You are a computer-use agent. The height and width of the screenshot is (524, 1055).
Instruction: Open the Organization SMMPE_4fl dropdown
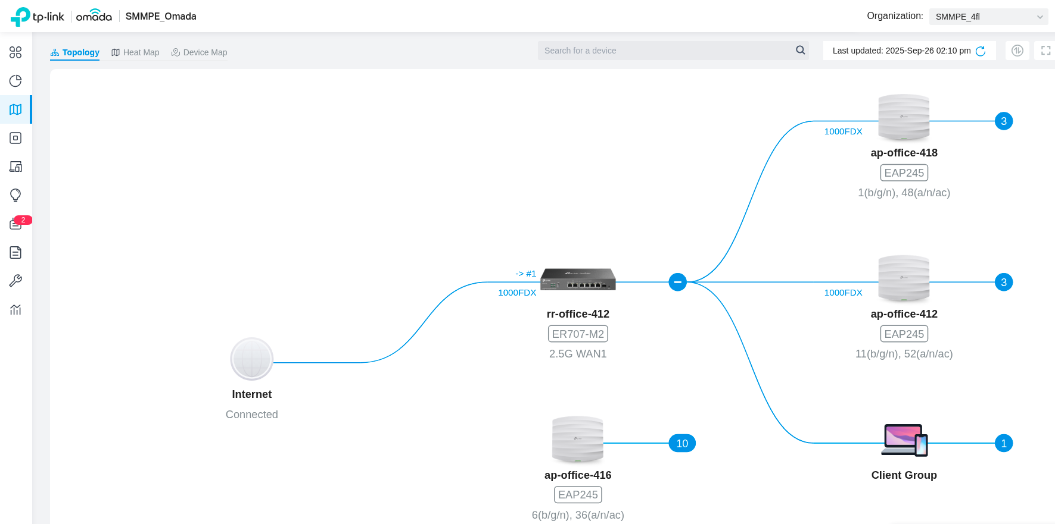[988, 17]
